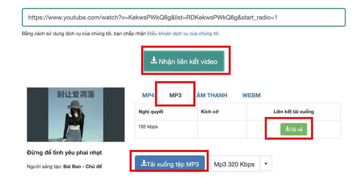Select the MP3 tab
The width and height of the screenshot is (356, 178).
[x=175, y=95]
